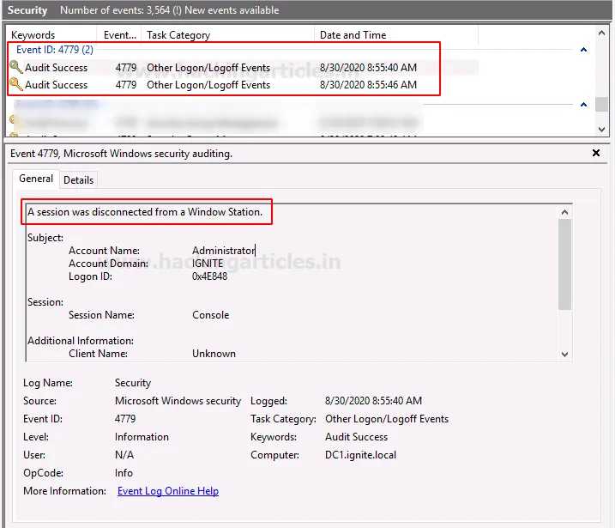The image size is (615, 528).
Task: Open the Event Log Online Help link
Action: tap(168, 491)
